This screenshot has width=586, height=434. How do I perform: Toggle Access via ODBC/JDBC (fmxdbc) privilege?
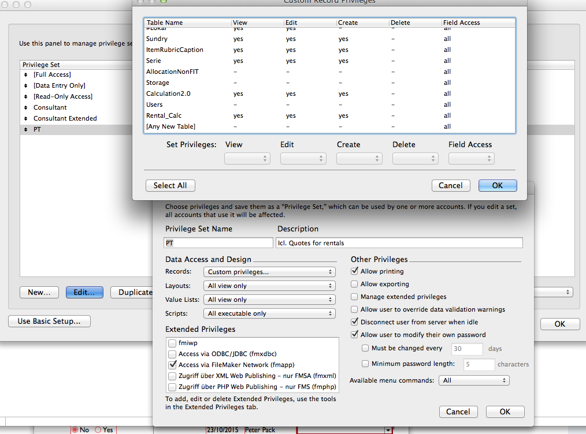172,354
